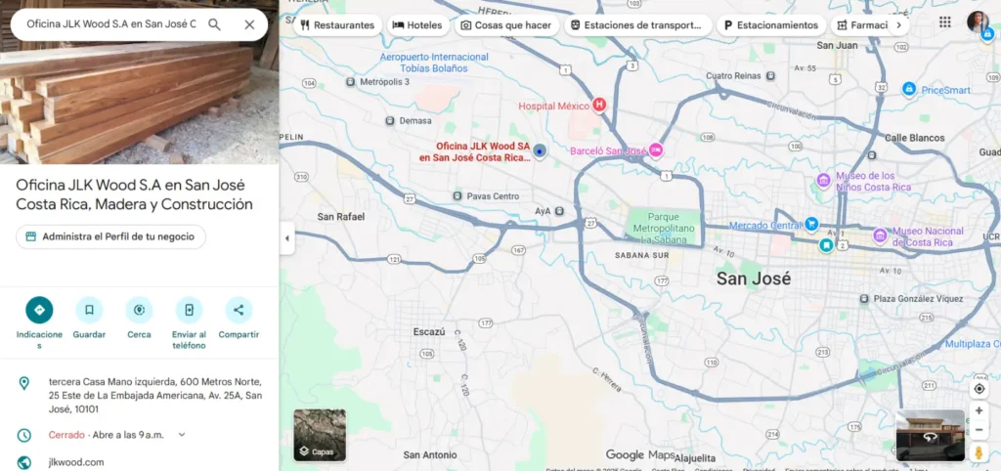Center map on my location
The image size is (1001, 471).
tap(979, 389)
